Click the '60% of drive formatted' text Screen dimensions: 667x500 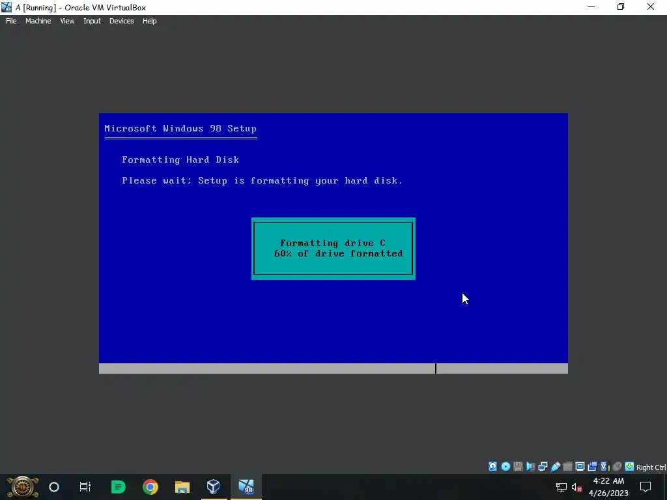338,253
